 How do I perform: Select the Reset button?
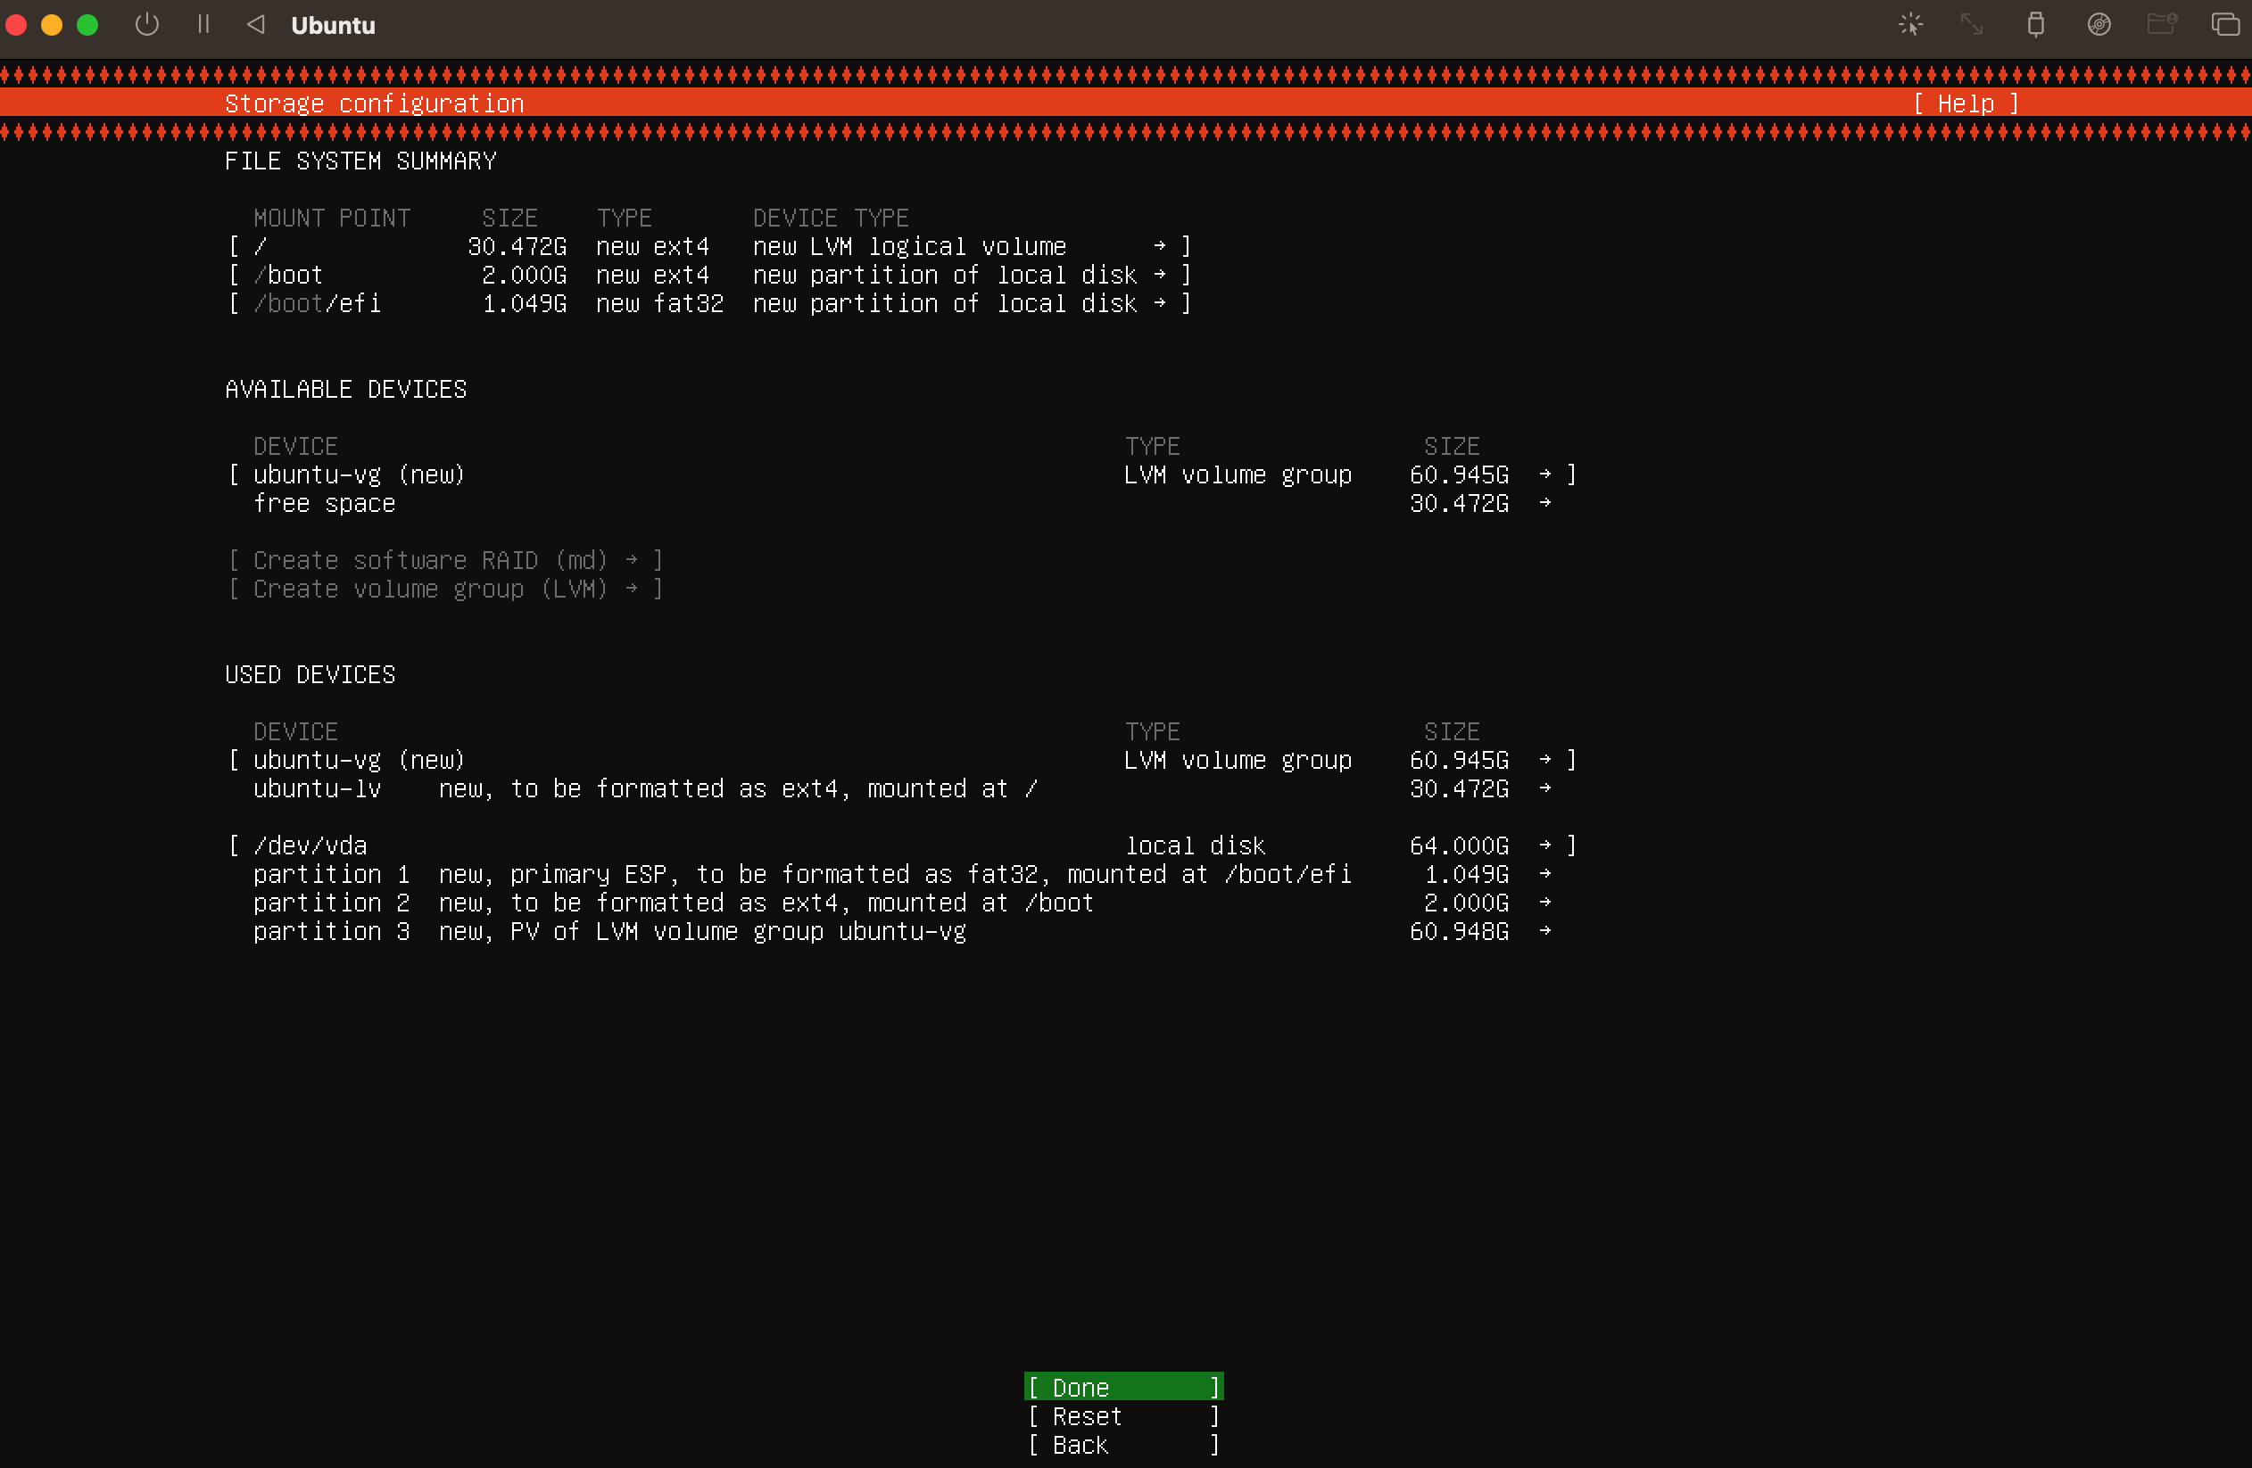pos(1123,1416)
